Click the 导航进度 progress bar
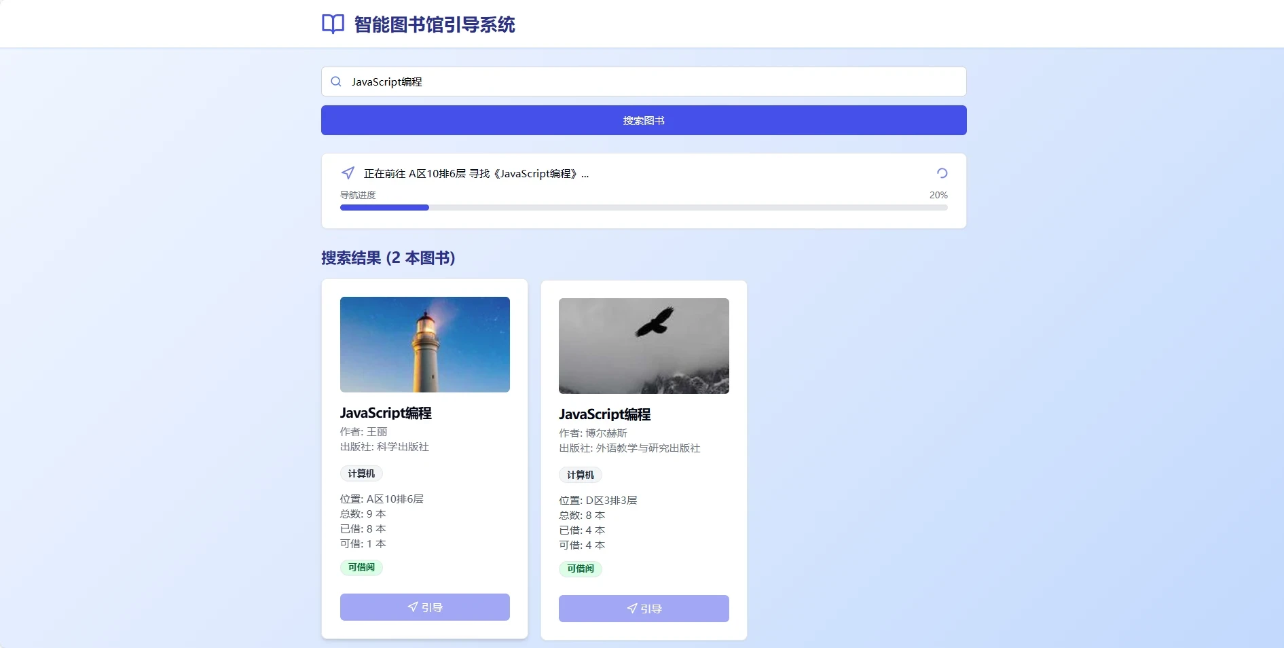The height and width of the screenshot is (648, 1284). (x=644, y=208)
